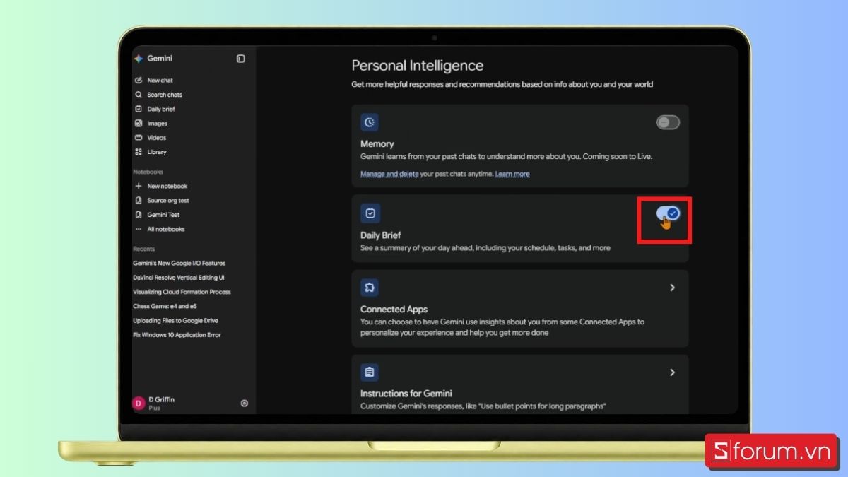The height and width of the screenshot is (477, 848).
Task: Disable the Daily Brief toggle
Action: [668, 213]
